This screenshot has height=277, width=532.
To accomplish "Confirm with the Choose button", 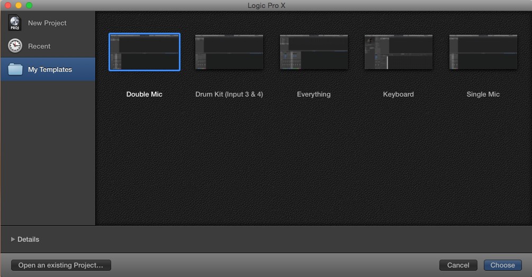I will click(x=503, y=265).
